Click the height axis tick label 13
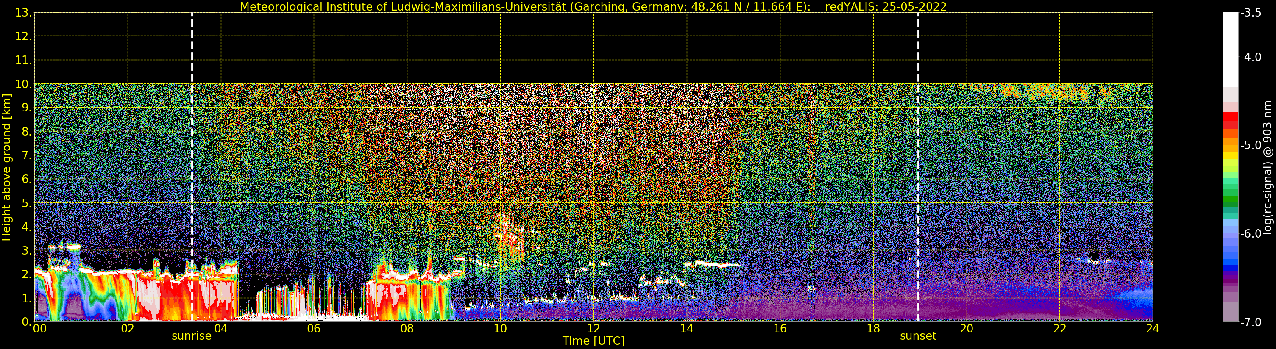This screenshot has height=349, width=1276. pos(23,13)
